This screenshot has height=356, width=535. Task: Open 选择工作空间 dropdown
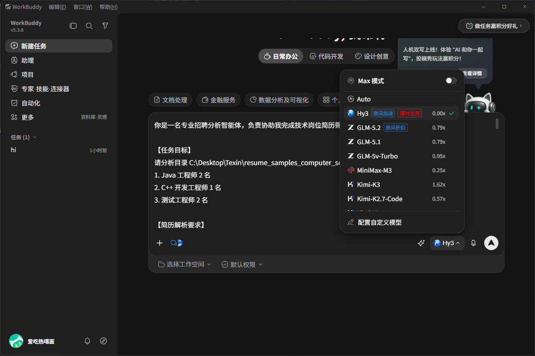click(185, 264)
